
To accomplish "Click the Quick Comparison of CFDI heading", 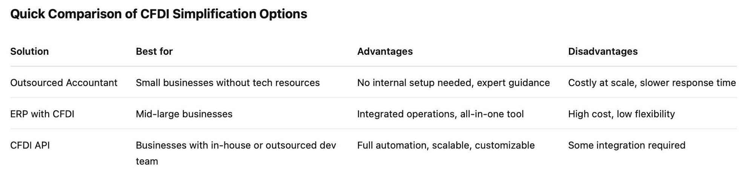I will pyautogui.click(x=158, y=14).
